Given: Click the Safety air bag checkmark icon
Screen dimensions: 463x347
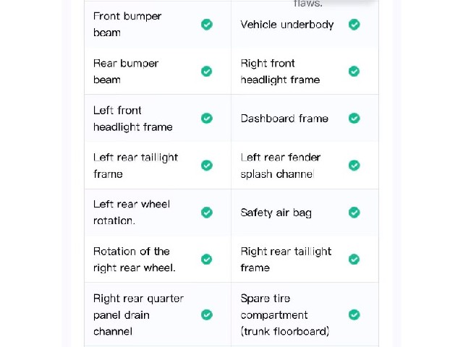Looking at the screenshot, I should tap(354, 213).
